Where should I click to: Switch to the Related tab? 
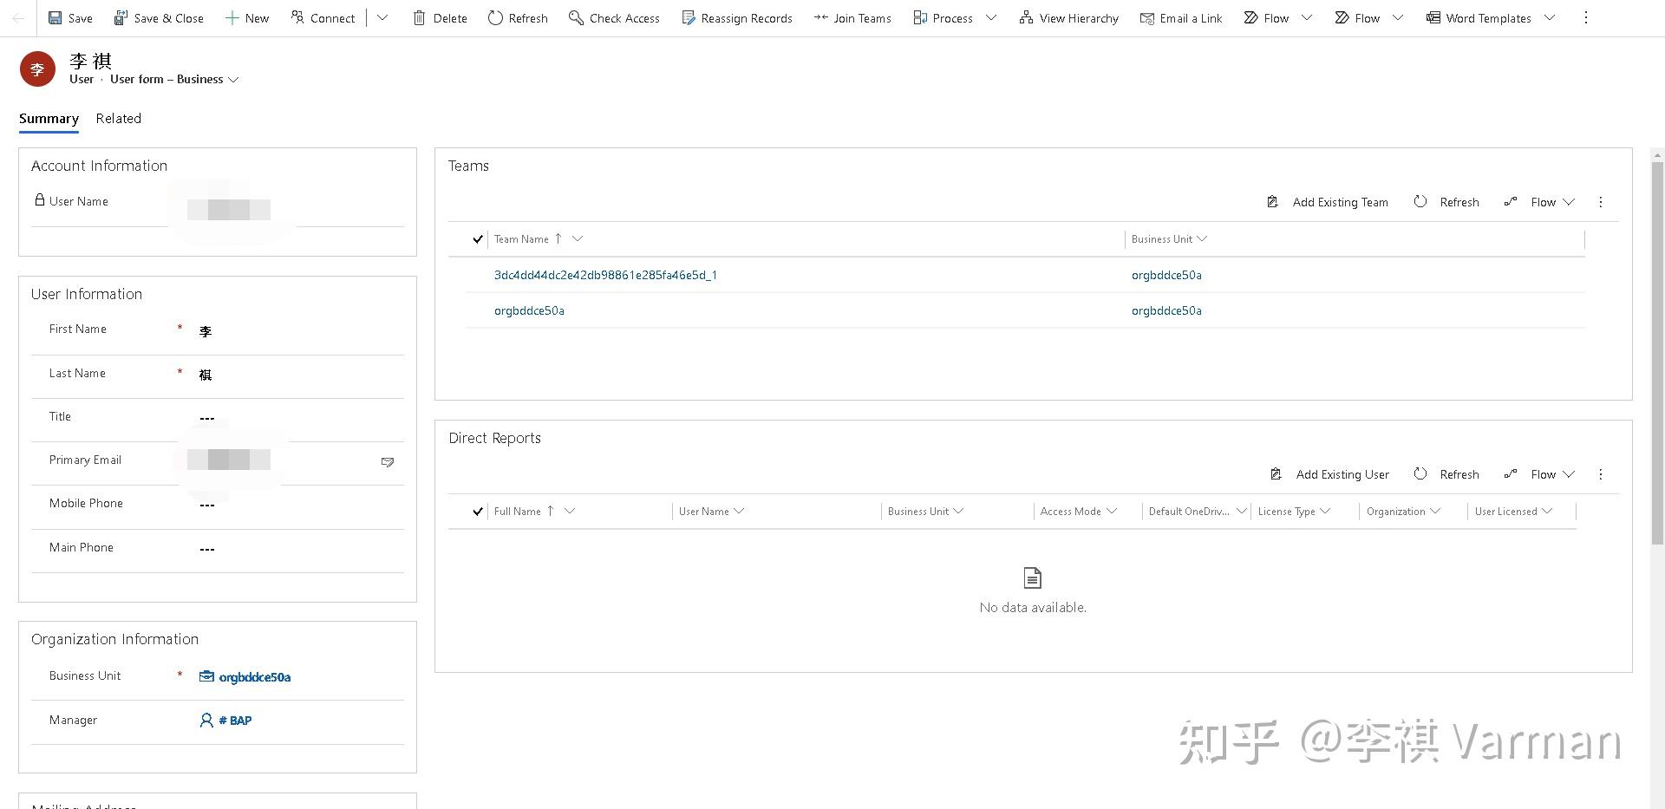coord(119,119)
